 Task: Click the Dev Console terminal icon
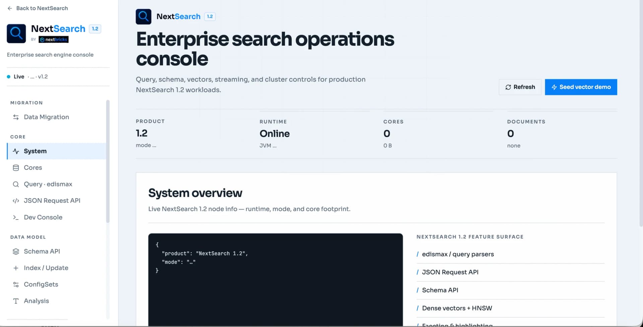[16, 217]
